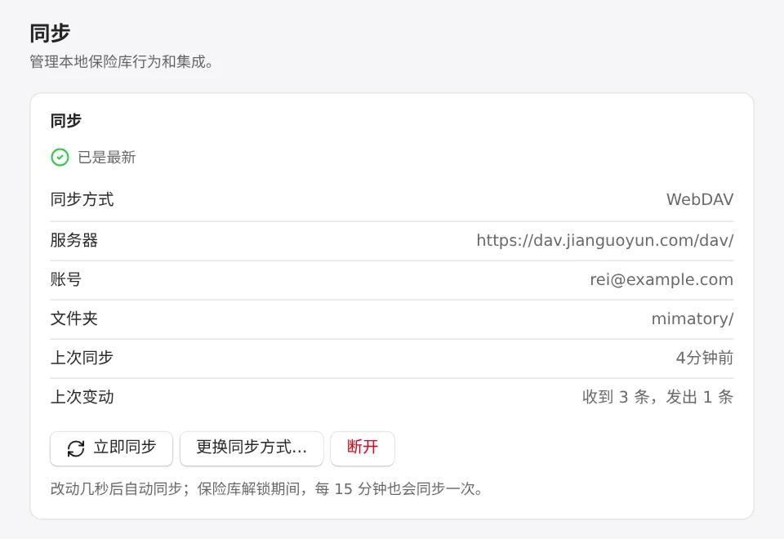Click the 立即同步 button
This screenshot has width=784, height=539.
112,448
